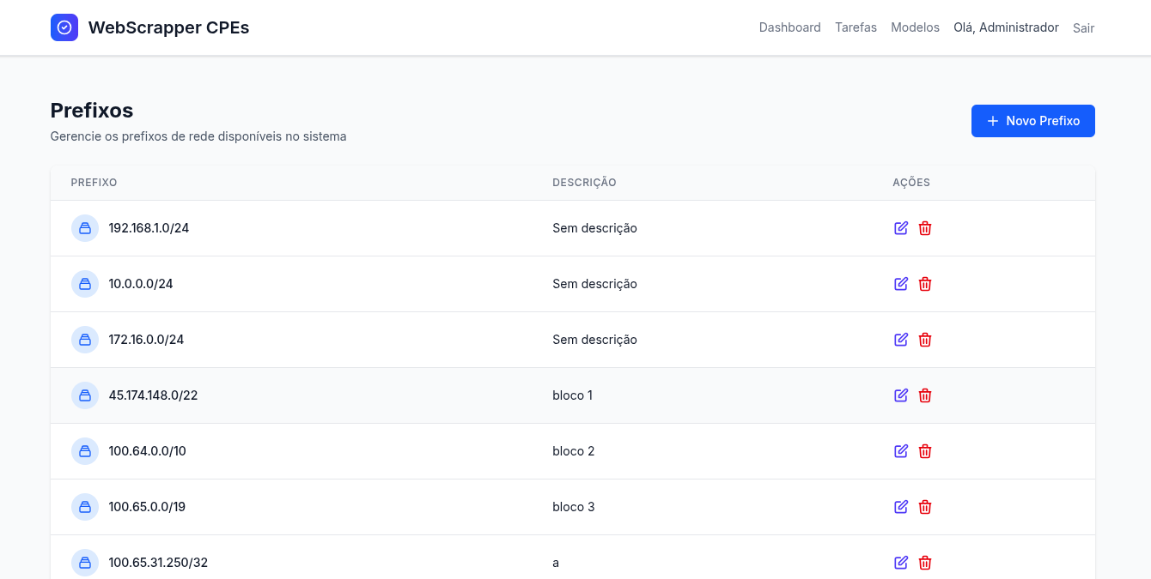Remove the 172.16.0.0/24 prefix

(925, 340)
